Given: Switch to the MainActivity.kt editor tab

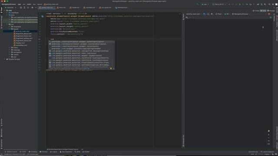Looking at the screenshot, I should pos(121,8).
